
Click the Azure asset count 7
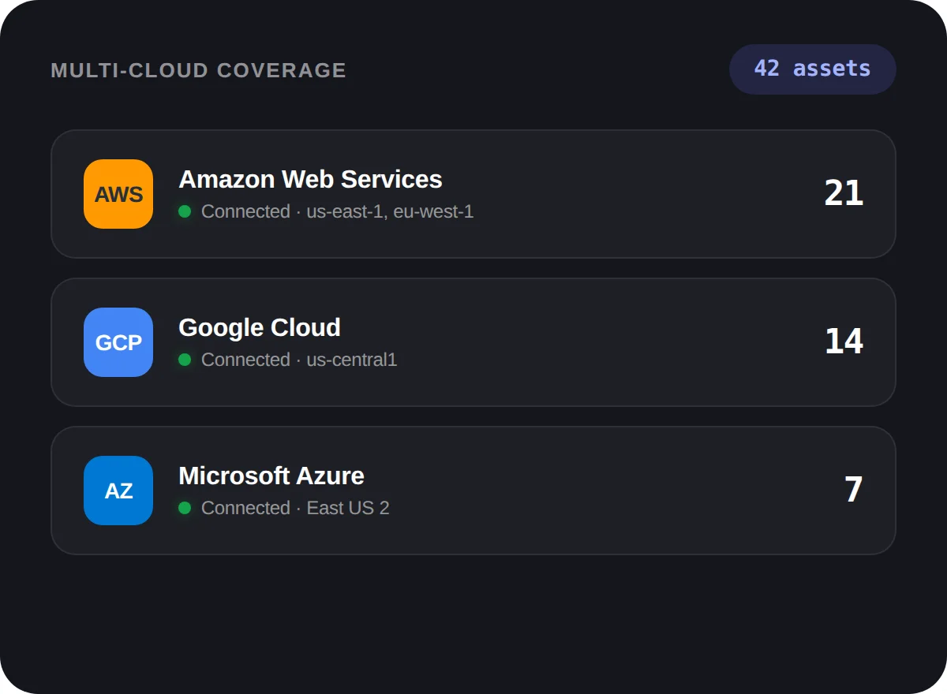click(854, 490)
